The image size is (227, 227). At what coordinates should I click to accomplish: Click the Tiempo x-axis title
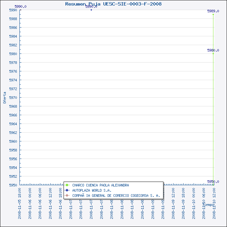point(208,205)
